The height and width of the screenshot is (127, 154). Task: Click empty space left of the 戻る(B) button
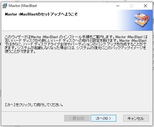tap(33, 118)
